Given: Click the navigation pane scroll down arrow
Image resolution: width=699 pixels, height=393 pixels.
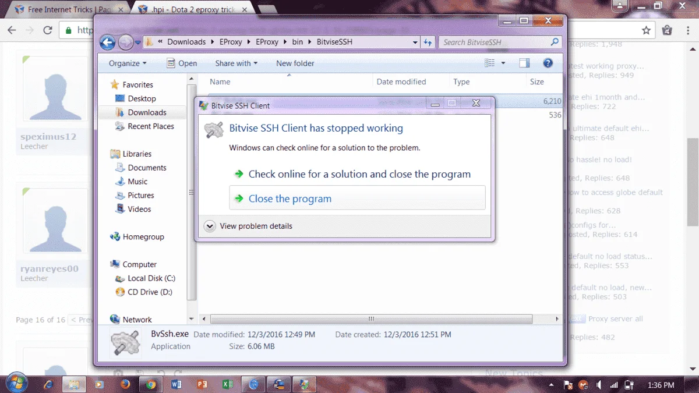Looking at the screenshot, I should click(x=192, y=319).
